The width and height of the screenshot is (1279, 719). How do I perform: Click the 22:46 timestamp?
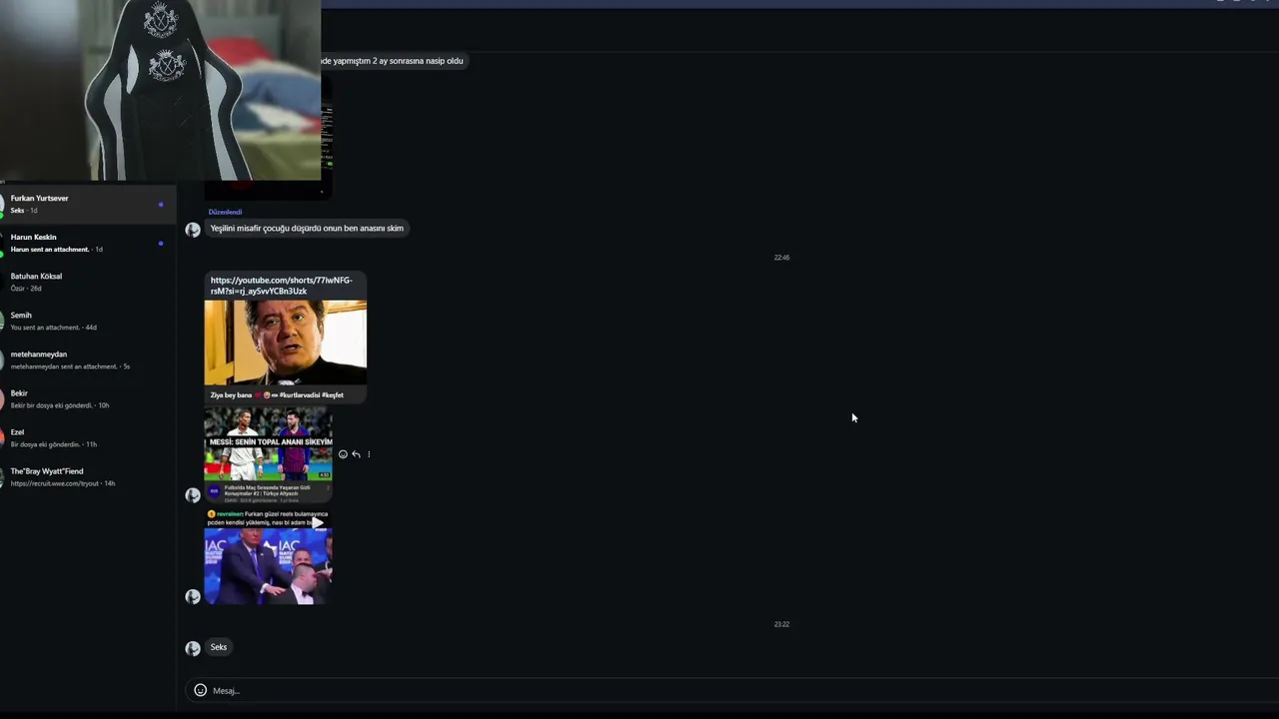[x=781, y=258]
